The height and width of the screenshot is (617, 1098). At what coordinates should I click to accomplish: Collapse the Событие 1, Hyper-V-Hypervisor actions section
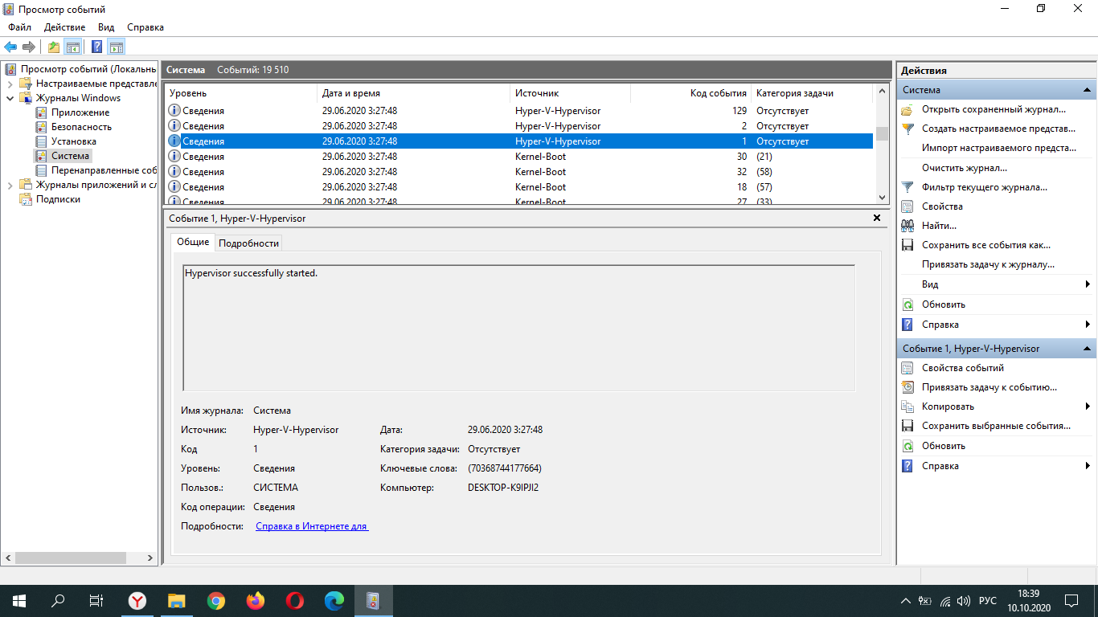1087,349
